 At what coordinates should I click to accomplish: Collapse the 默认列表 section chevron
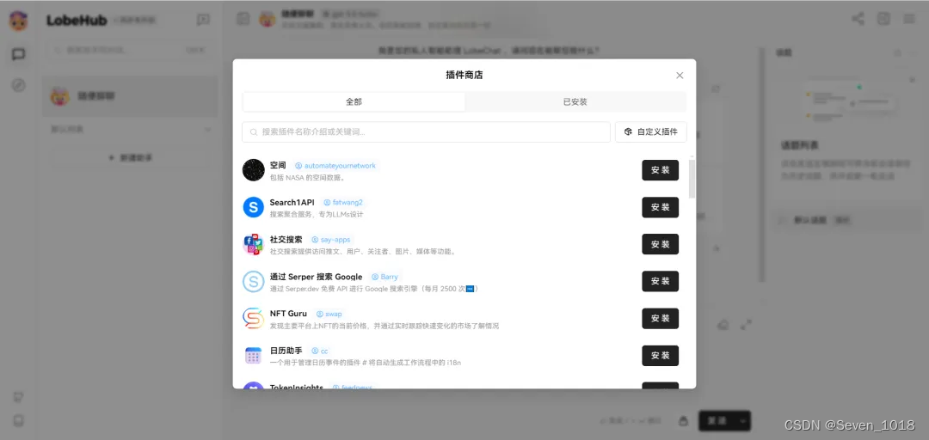pyautogui.click(x=208, y=129)
